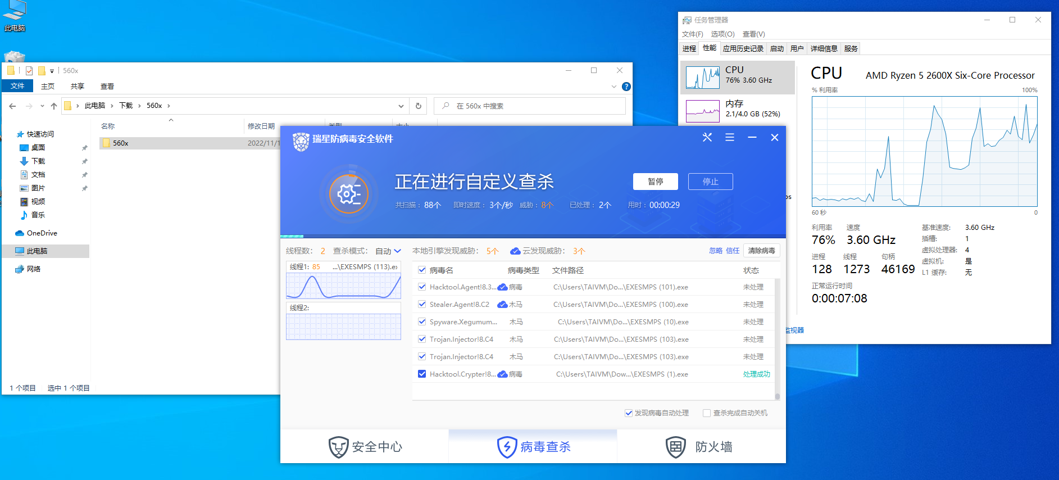Expand the breadcrumb chevron after 此电脑
This screenshot has width=1059, height=480.
(112, 106)
